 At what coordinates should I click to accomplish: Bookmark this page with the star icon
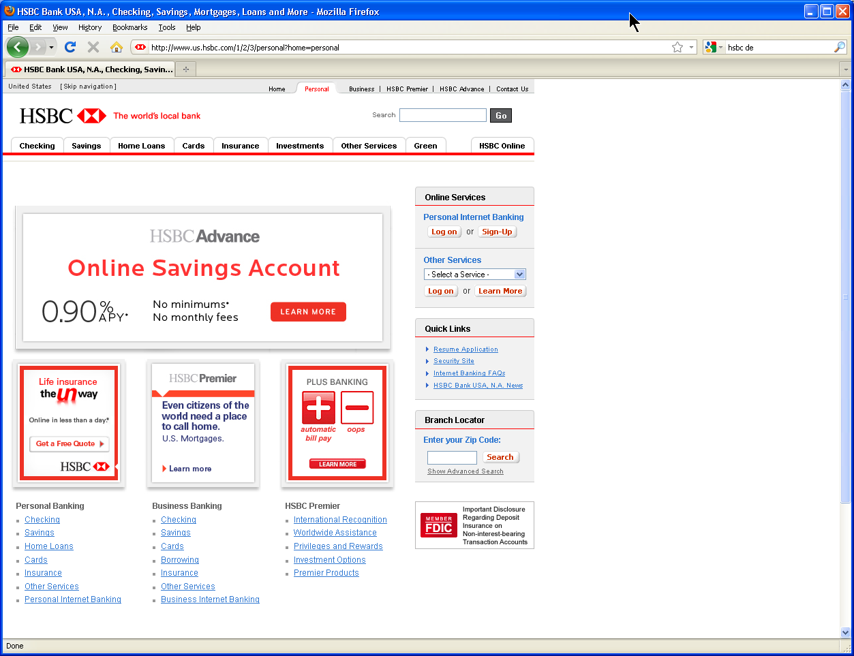pyautogui.click(x=677, y=47)
